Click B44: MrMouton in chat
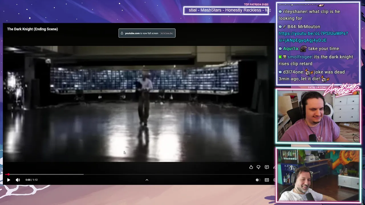365x205 pixels. pos(304,27)
